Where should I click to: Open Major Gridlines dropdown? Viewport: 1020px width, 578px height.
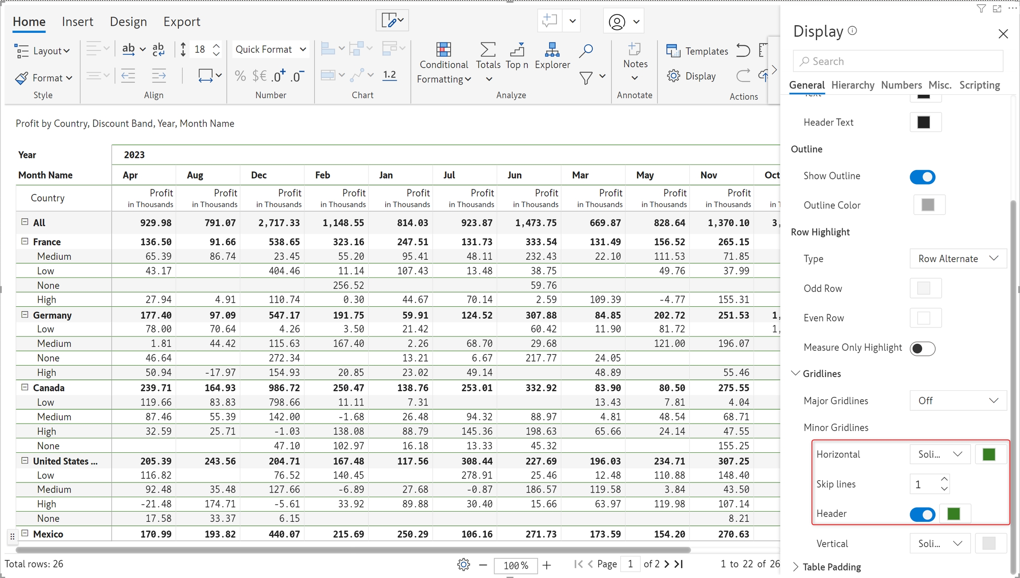point(958,401)
